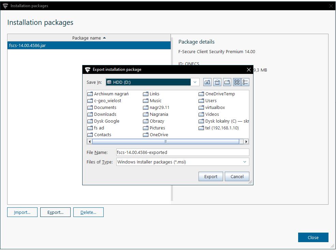The image size is (336, 251).
Task: Sort by the Package name column header
Action: (x=89, y=38)
